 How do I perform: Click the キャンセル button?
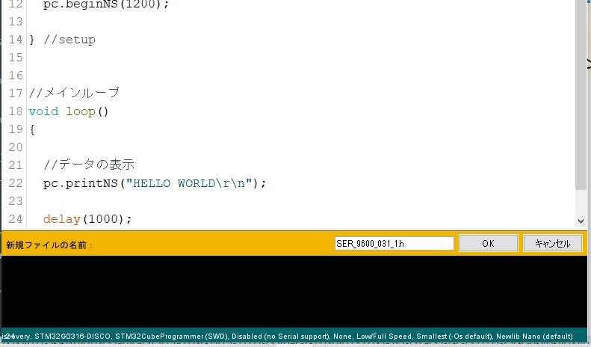(553, 243)
